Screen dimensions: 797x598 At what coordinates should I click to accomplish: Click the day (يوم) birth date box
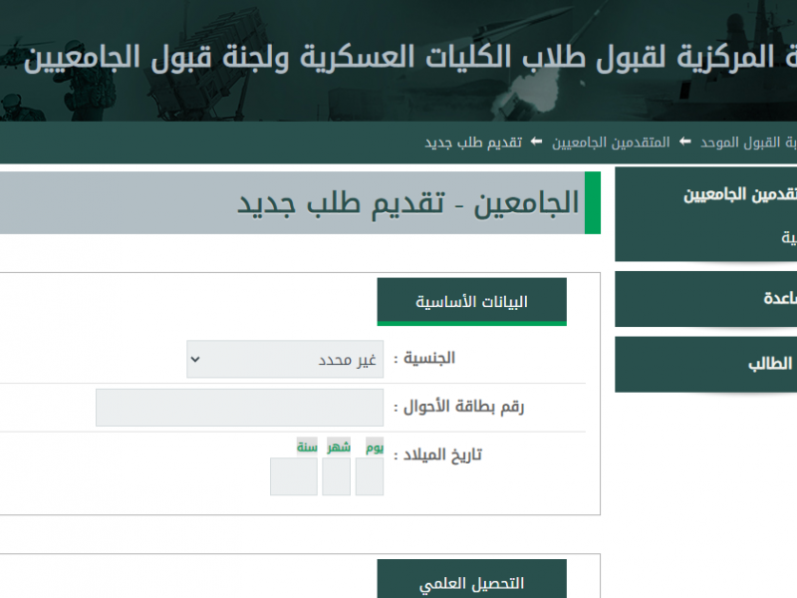[370, 476]
